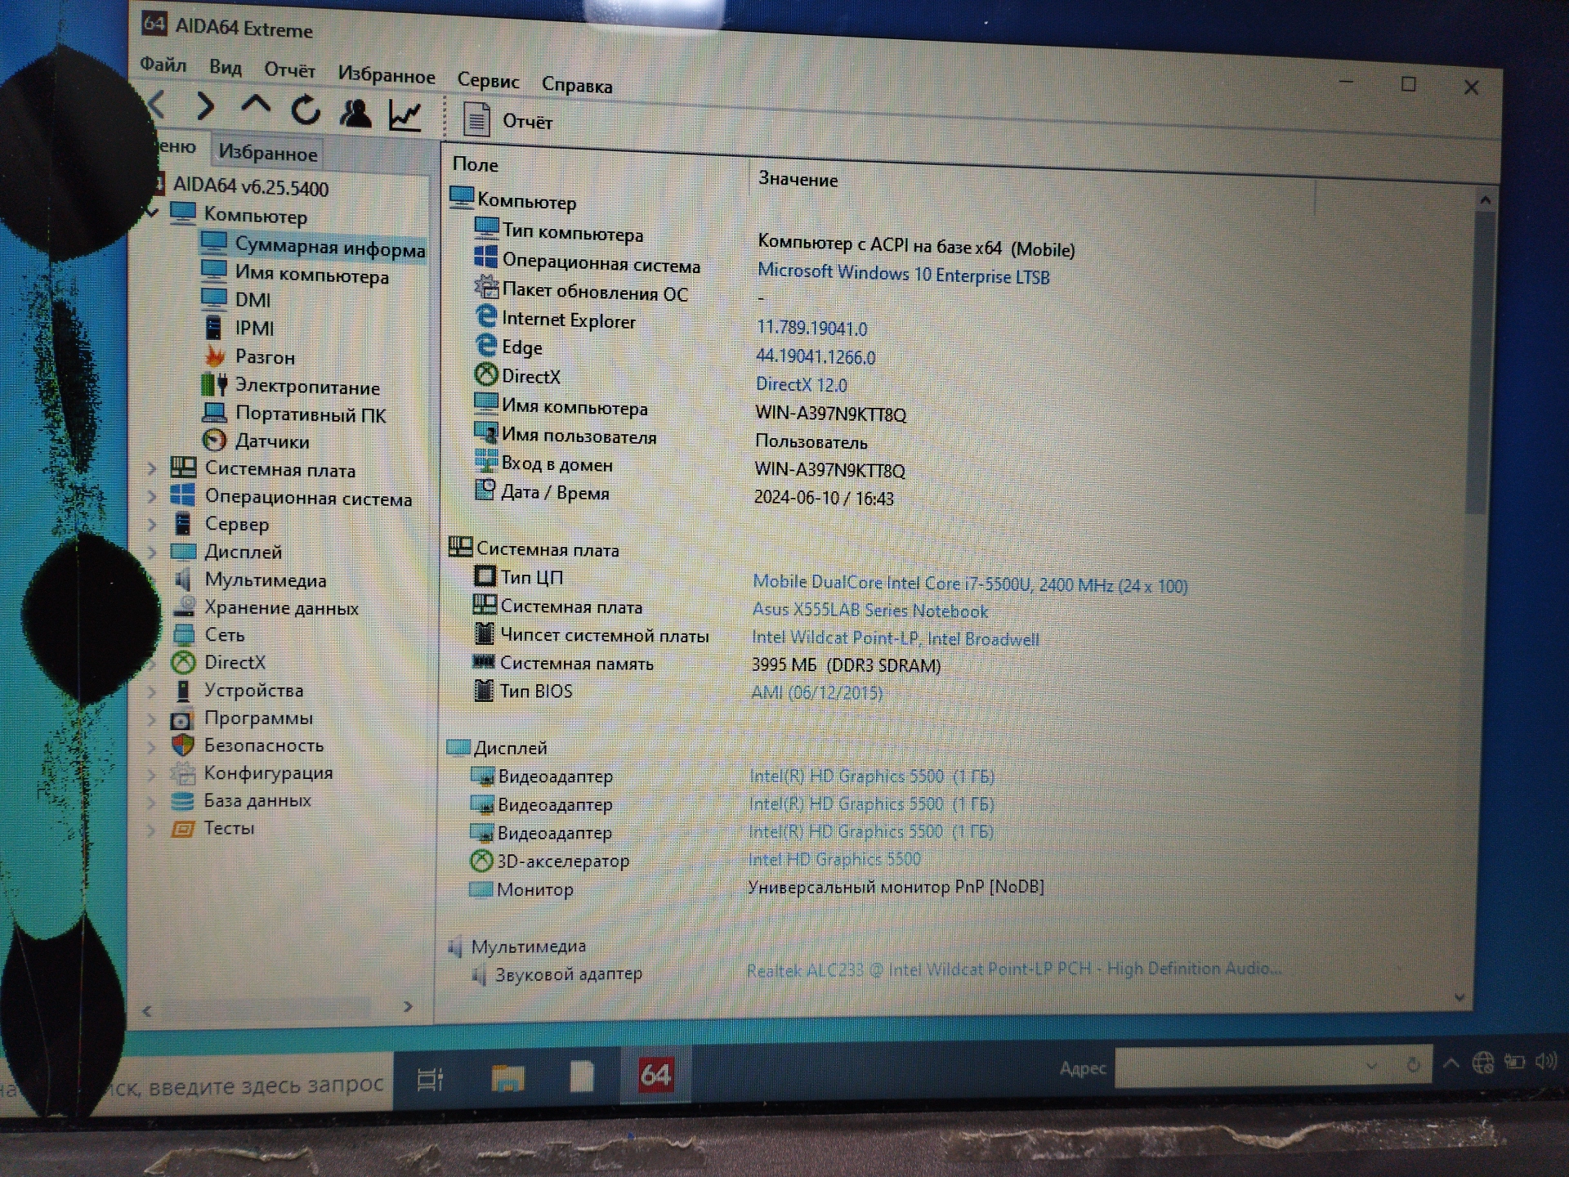This screenshot has width=1569, height=1177.
Task: Select the DMI tree item
Action: (236, 300)
